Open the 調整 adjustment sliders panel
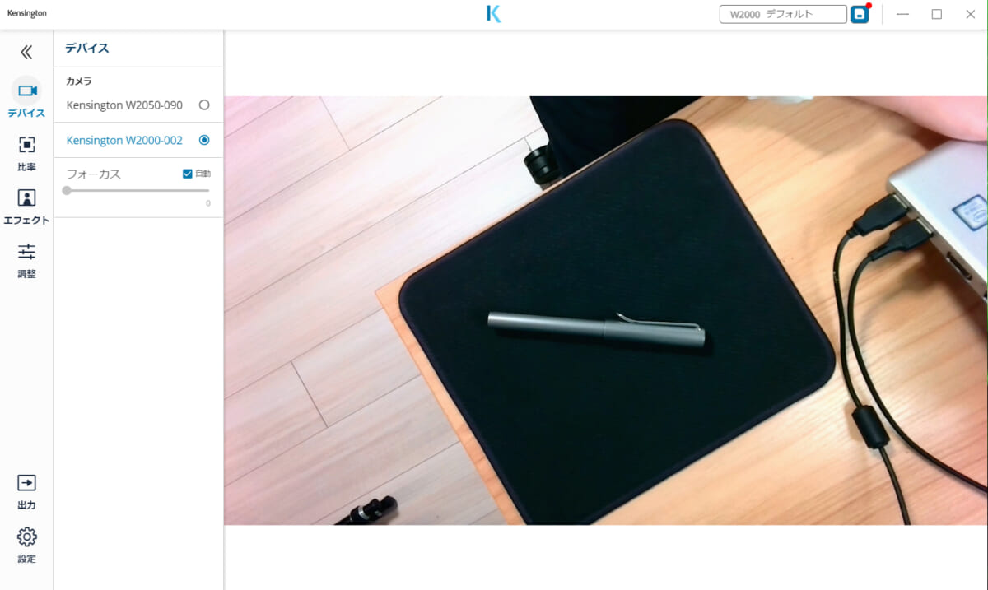This screenshot has height=590, width=988. (x=26, y=252)
